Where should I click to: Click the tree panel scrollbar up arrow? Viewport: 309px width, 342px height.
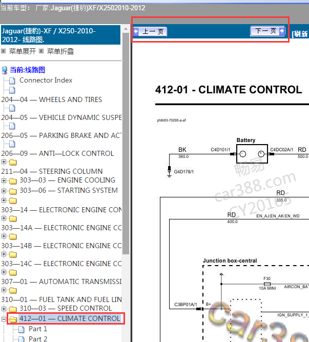click(x=126, y=29)
